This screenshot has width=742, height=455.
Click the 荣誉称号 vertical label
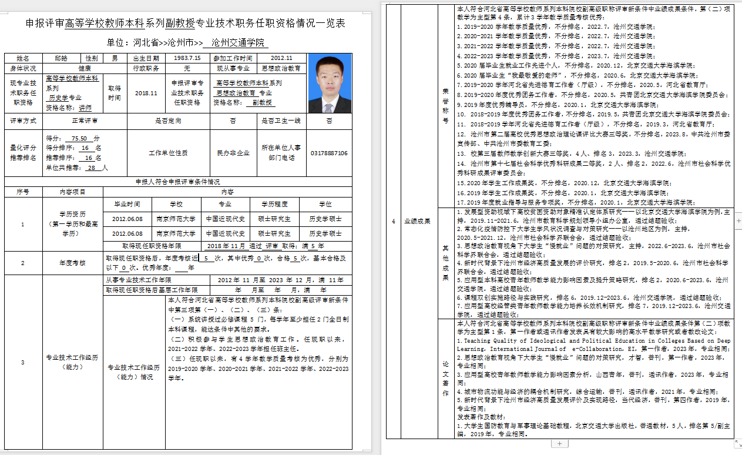[445, 106]
